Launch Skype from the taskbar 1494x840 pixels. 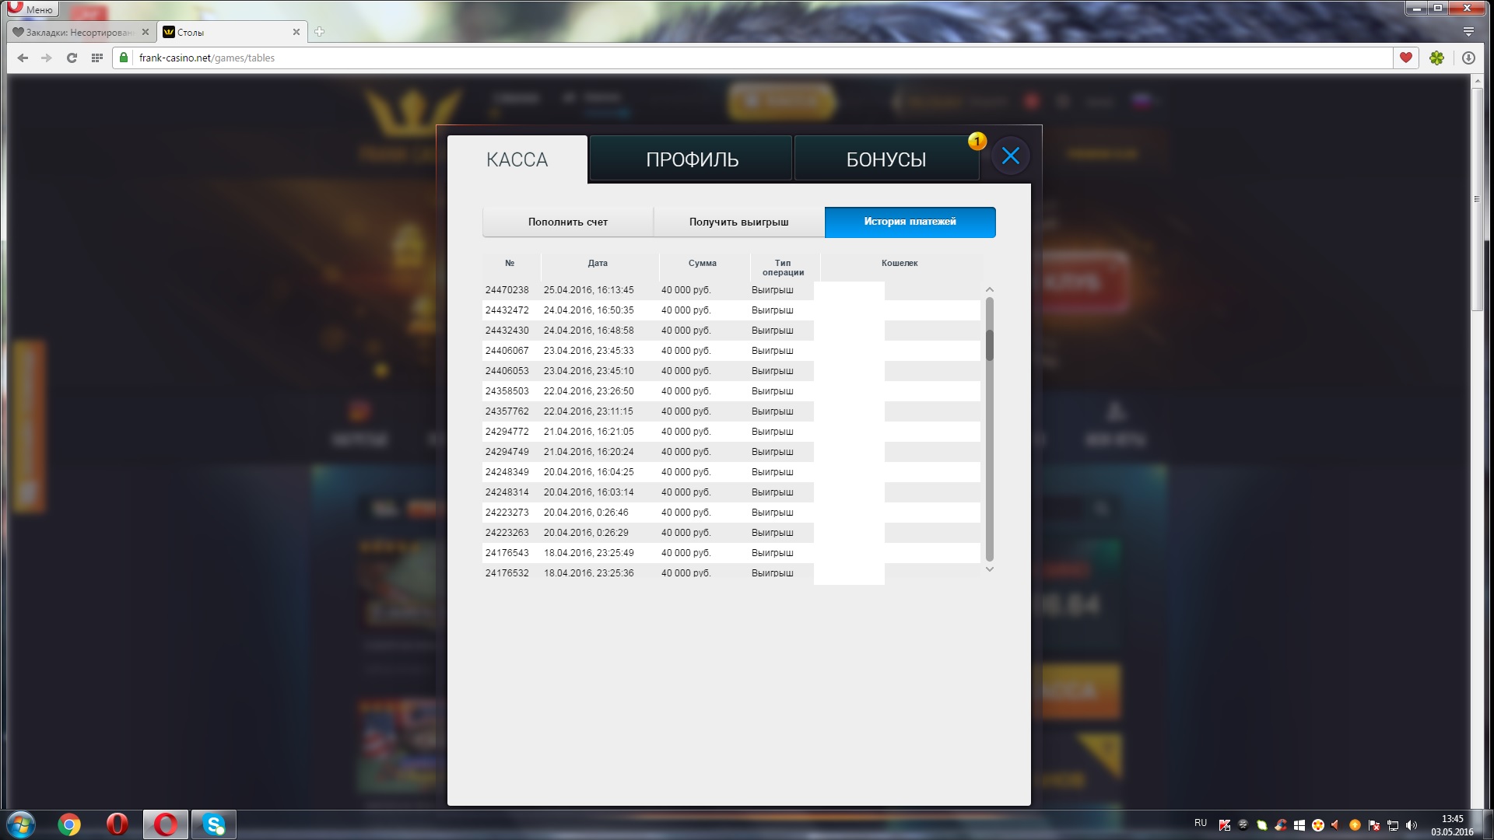coord(213,824)
